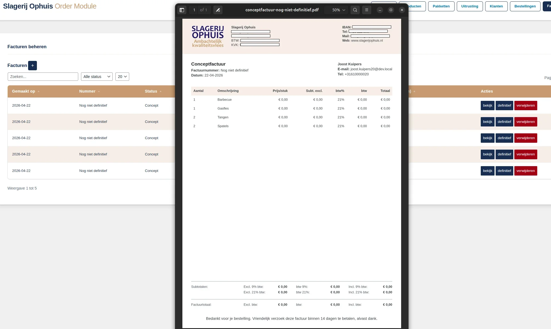Click the Weergave 1 tot 5 text
Screen dimensions: 551x329
point(22,188)
